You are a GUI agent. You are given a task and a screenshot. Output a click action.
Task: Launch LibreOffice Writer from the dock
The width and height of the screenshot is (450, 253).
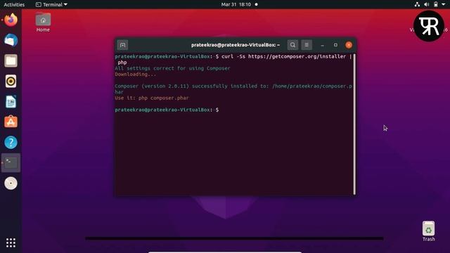pos(11,101)
